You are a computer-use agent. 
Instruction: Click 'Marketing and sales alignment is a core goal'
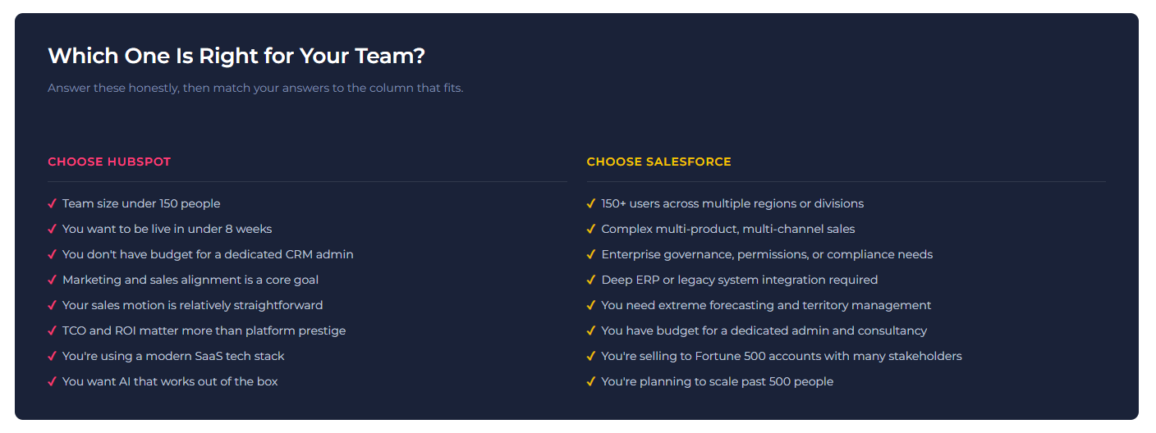tap(190, 280)
